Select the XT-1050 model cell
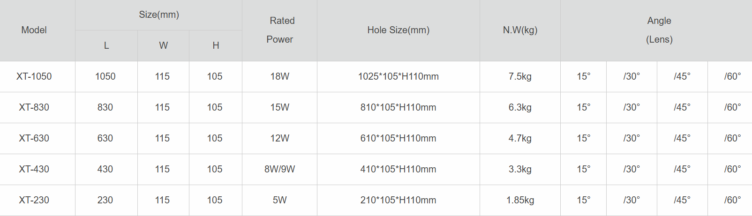Image resolution: width=752 pixels, height=216 pixels. click(34, 76)
